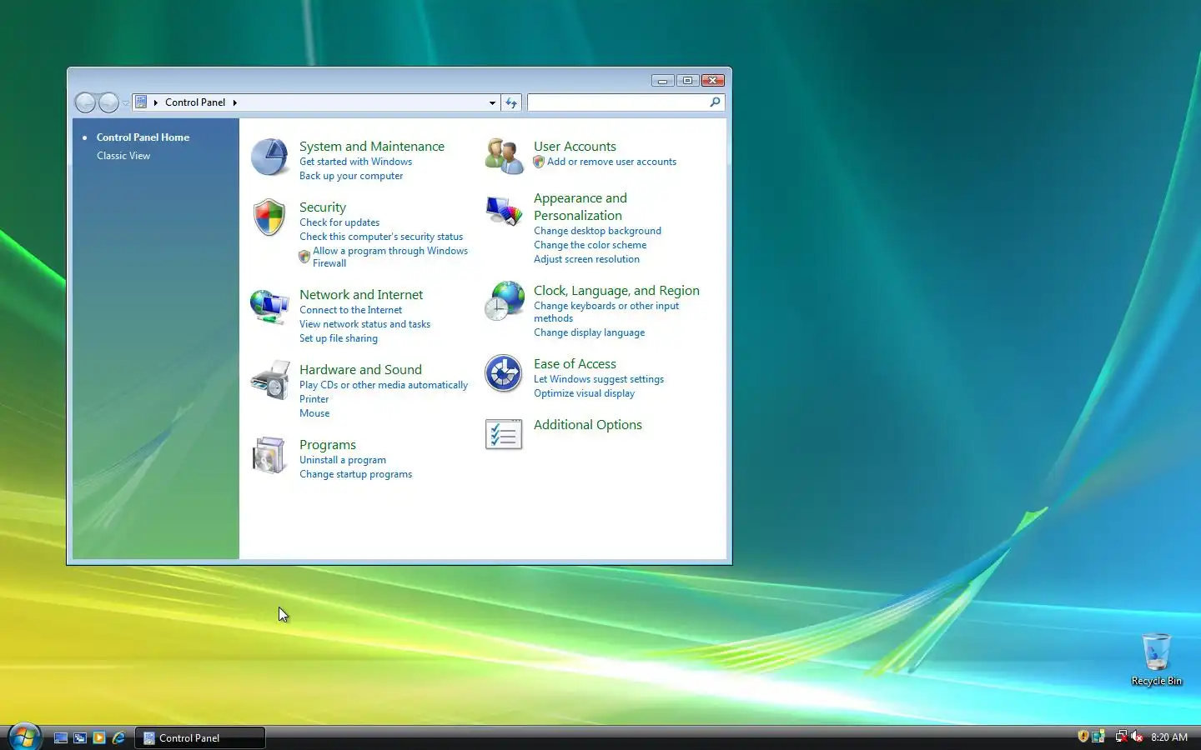
Task: Click Back up your computer
Action: point(351,176)
